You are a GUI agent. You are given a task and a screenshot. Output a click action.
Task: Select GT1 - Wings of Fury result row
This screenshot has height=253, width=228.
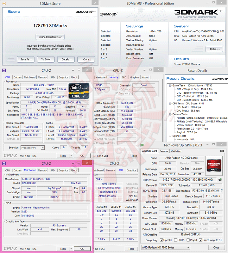click(194, 89)
